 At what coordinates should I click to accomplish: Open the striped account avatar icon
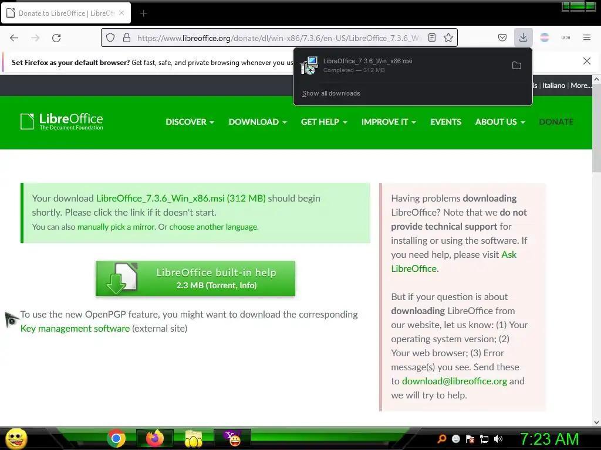(545, 38)
